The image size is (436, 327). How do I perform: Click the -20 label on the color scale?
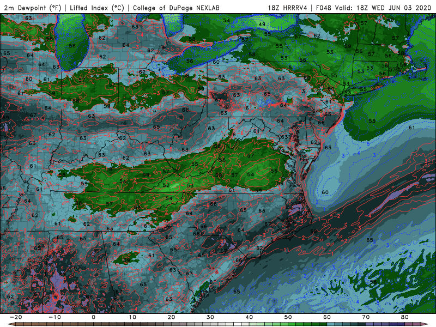[x=16, y=317]
